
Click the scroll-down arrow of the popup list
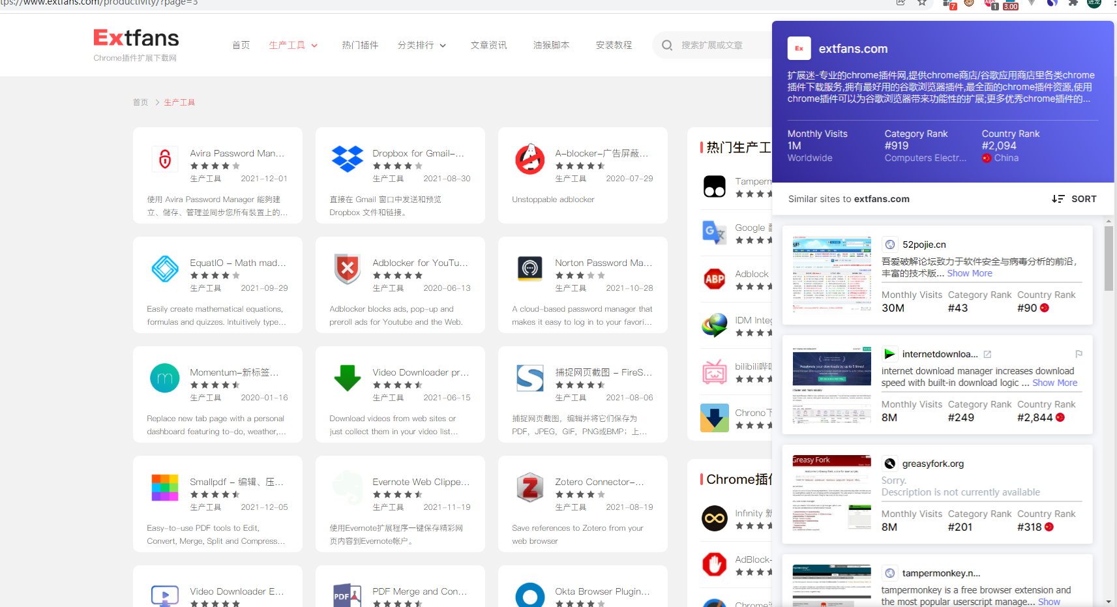click(x=1109, y=601)
